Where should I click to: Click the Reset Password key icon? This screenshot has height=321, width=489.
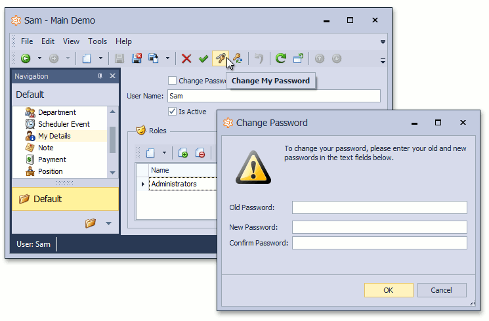(238, 58)
